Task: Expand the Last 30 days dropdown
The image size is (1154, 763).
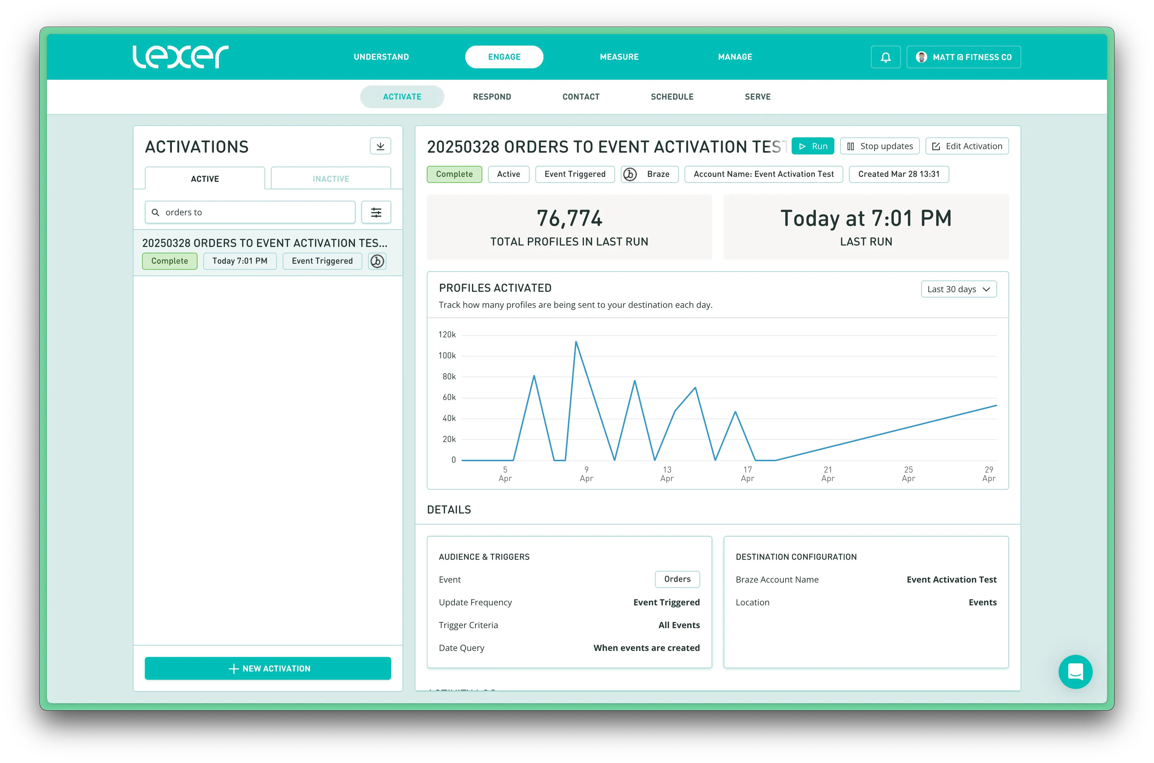Action: click(958, 289)
